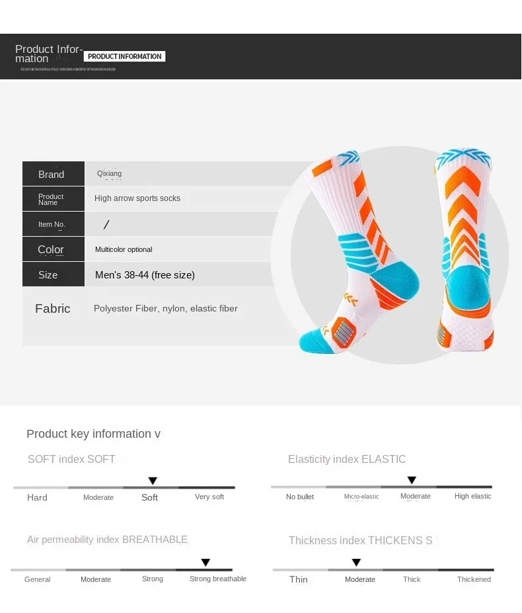The height and width of the screenshot is (613, 522).
Task: Click the Air permeability triangle marker
Action: tap(205, 563)
